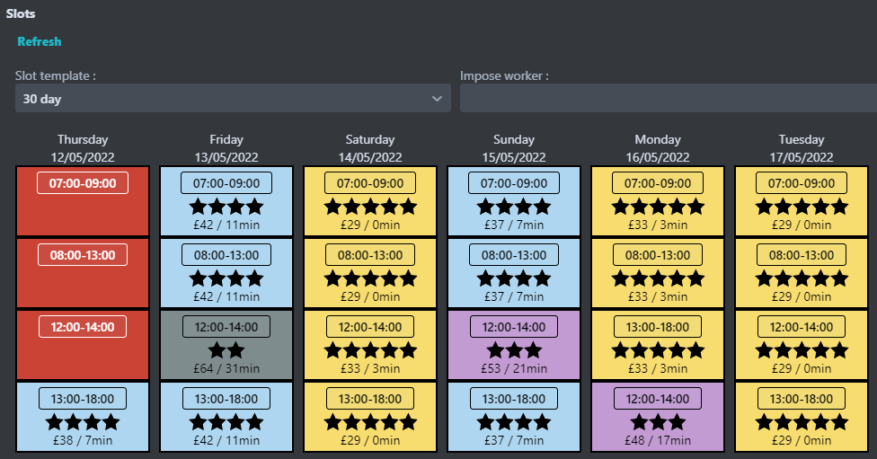This screenshot has height=459, width=877.
Task: Click the three-star rating on Monday 12:00-14:00
Action: pyautogui.click(x=658, y=422)
